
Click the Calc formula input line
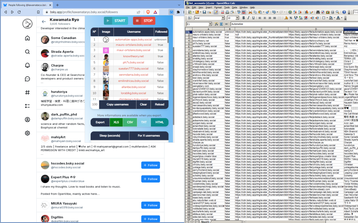coord(294,24)
